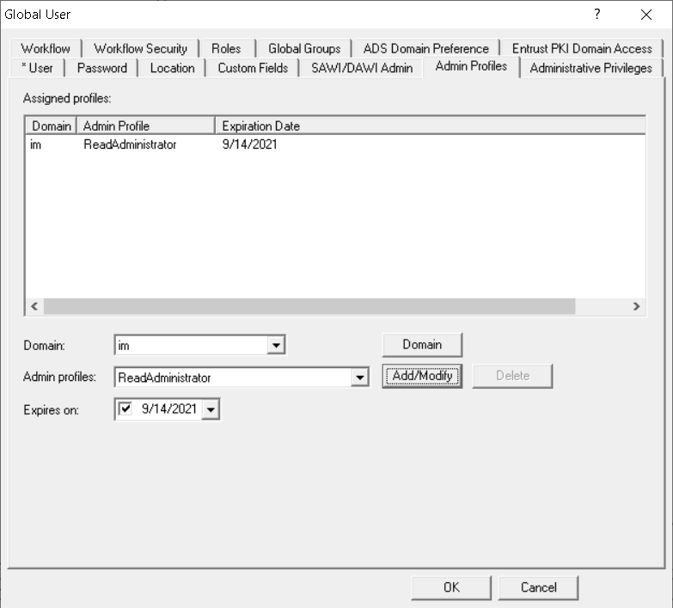Select the Global Groups tab
This screenshot has width=673, height=608.
pos(304,49)
